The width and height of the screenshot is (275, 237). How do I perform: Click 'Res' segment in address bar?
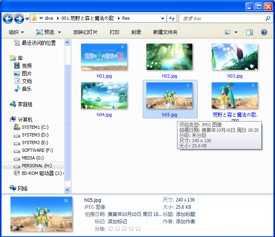[x=126, y=18]
